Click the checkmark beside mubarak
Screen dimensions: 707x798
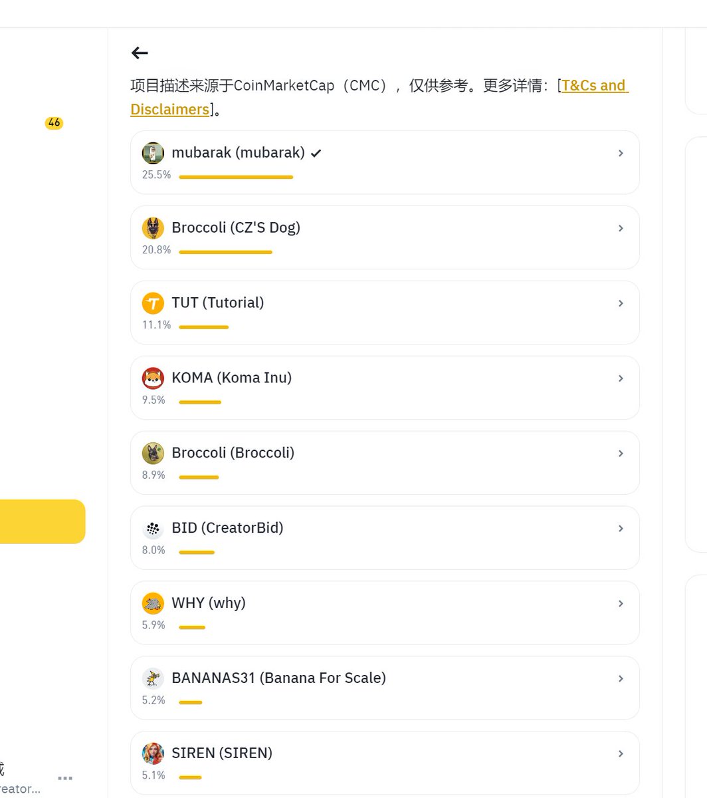(x=316, y=154)
